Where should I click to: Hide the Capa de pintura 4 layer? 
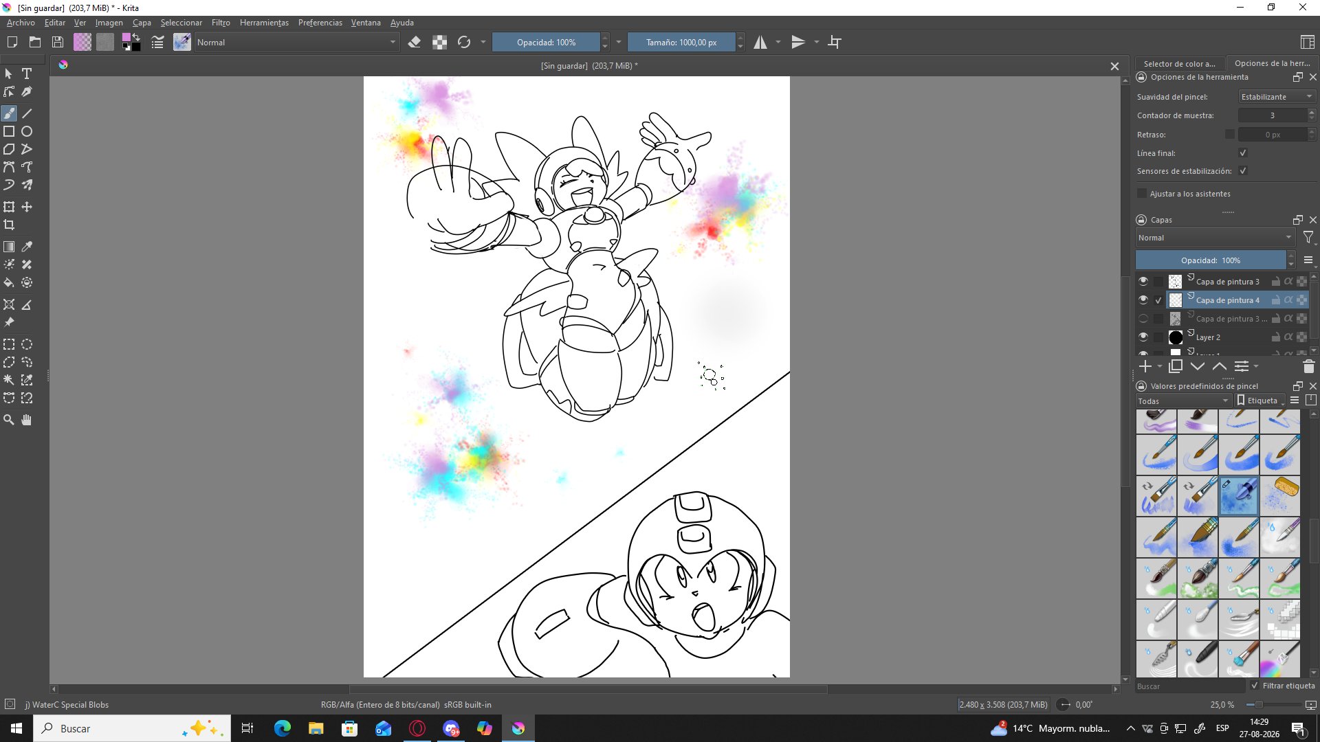click(x=1143, y=300)
